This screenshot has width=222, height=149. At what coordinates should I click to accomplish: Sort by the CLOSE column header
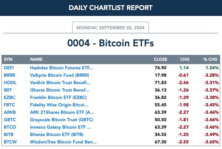(161, 59)
